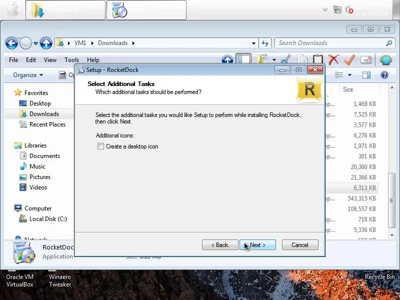Click Downloads in the address breadcrumb
The width and height of the screenshot is (400, 300).
[112, 43]
